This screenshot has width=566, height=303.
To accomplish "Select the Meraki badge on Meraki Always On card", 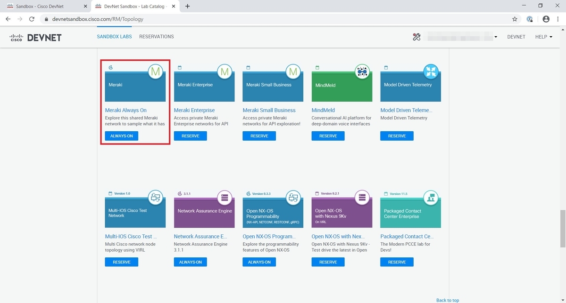I will (x=155, y=71).
